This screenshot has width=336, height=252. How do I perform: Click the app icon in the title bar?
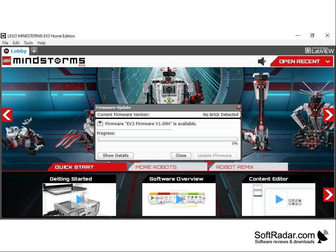(3, 36)
